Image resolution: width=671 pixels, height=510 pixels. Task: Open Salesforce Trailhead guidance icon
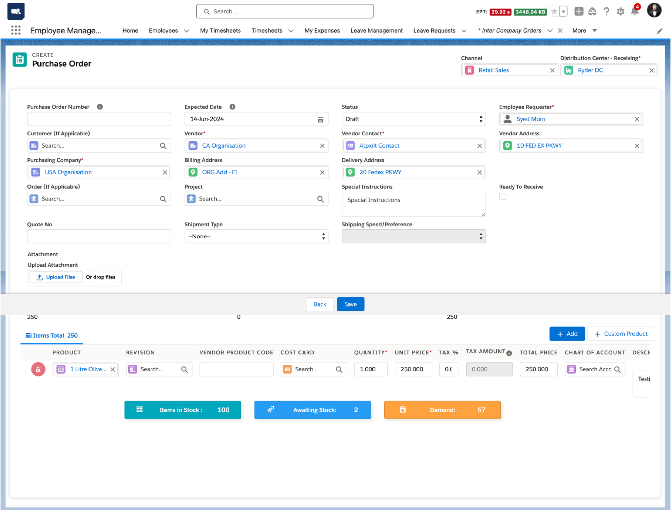click(x=592, y=12)
